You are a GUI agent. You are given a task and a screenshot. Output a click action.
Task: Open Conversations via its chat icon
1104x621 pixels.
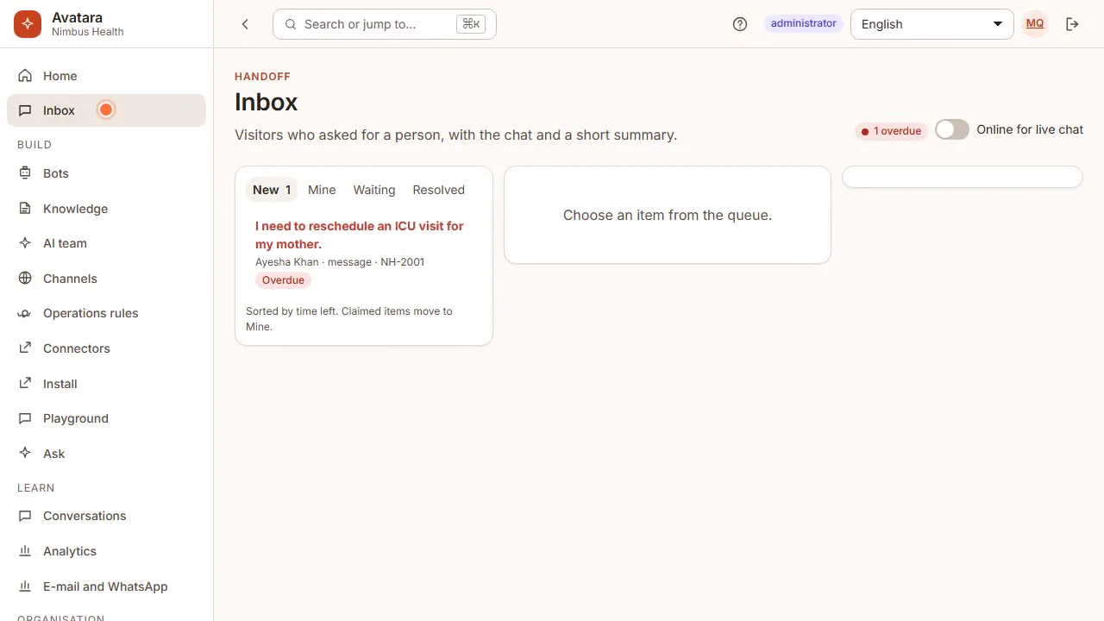coord(25,516)
